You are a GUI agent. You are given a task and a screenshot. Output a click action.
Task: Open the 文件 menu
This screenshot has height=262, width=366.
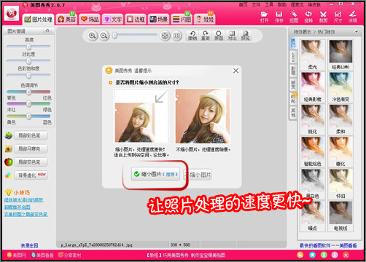(x=256, y=5)
